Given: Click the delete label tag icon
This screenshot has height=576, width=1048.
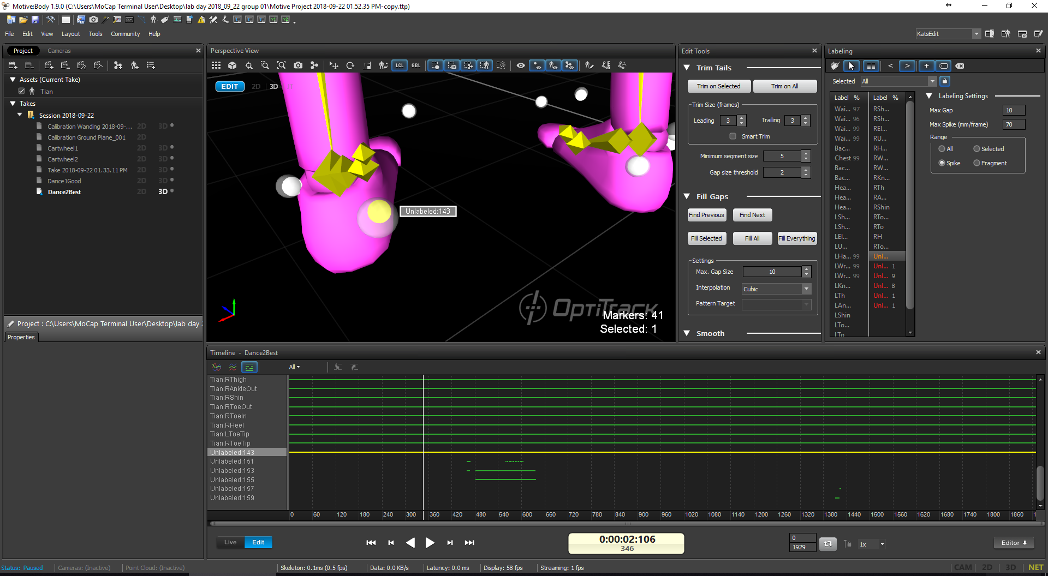Looking at the screenshot, I should coord(960,66).
